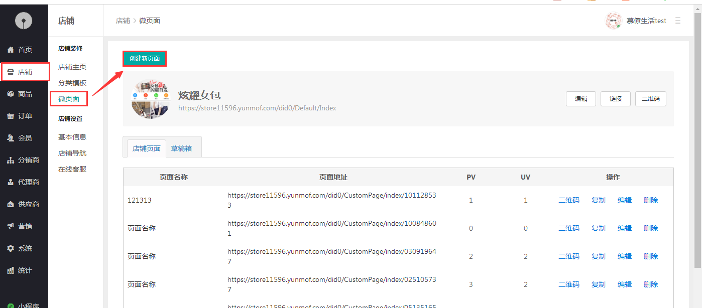Viewport: 702px width, 308px height.
Task: Select the 会员 people icon
Action: click(11, 138)
